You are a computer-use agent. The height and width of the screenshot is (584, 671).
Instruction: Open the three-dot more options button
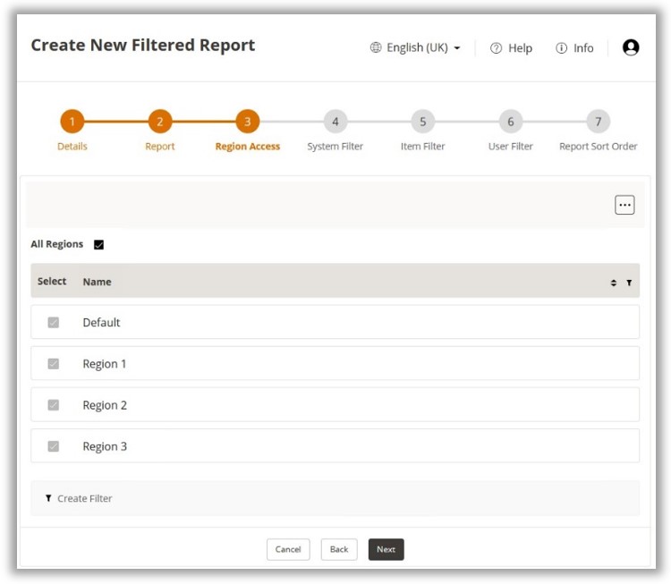[624, 205]
